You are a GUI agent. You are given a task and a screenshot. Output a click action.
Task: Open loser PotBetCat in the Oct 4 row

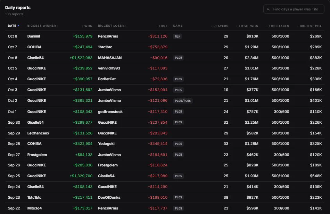click(x=107, y=79)
